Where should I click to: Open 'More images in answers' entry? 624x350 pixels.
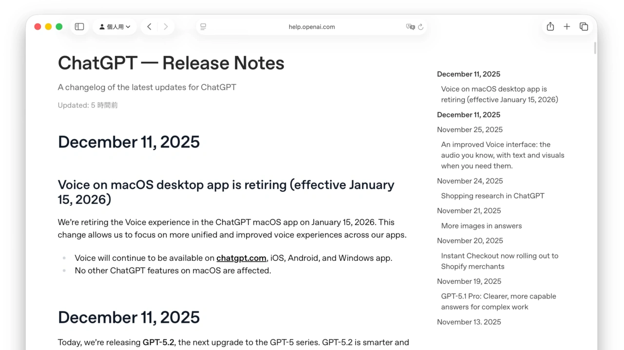tap(481, 226)
